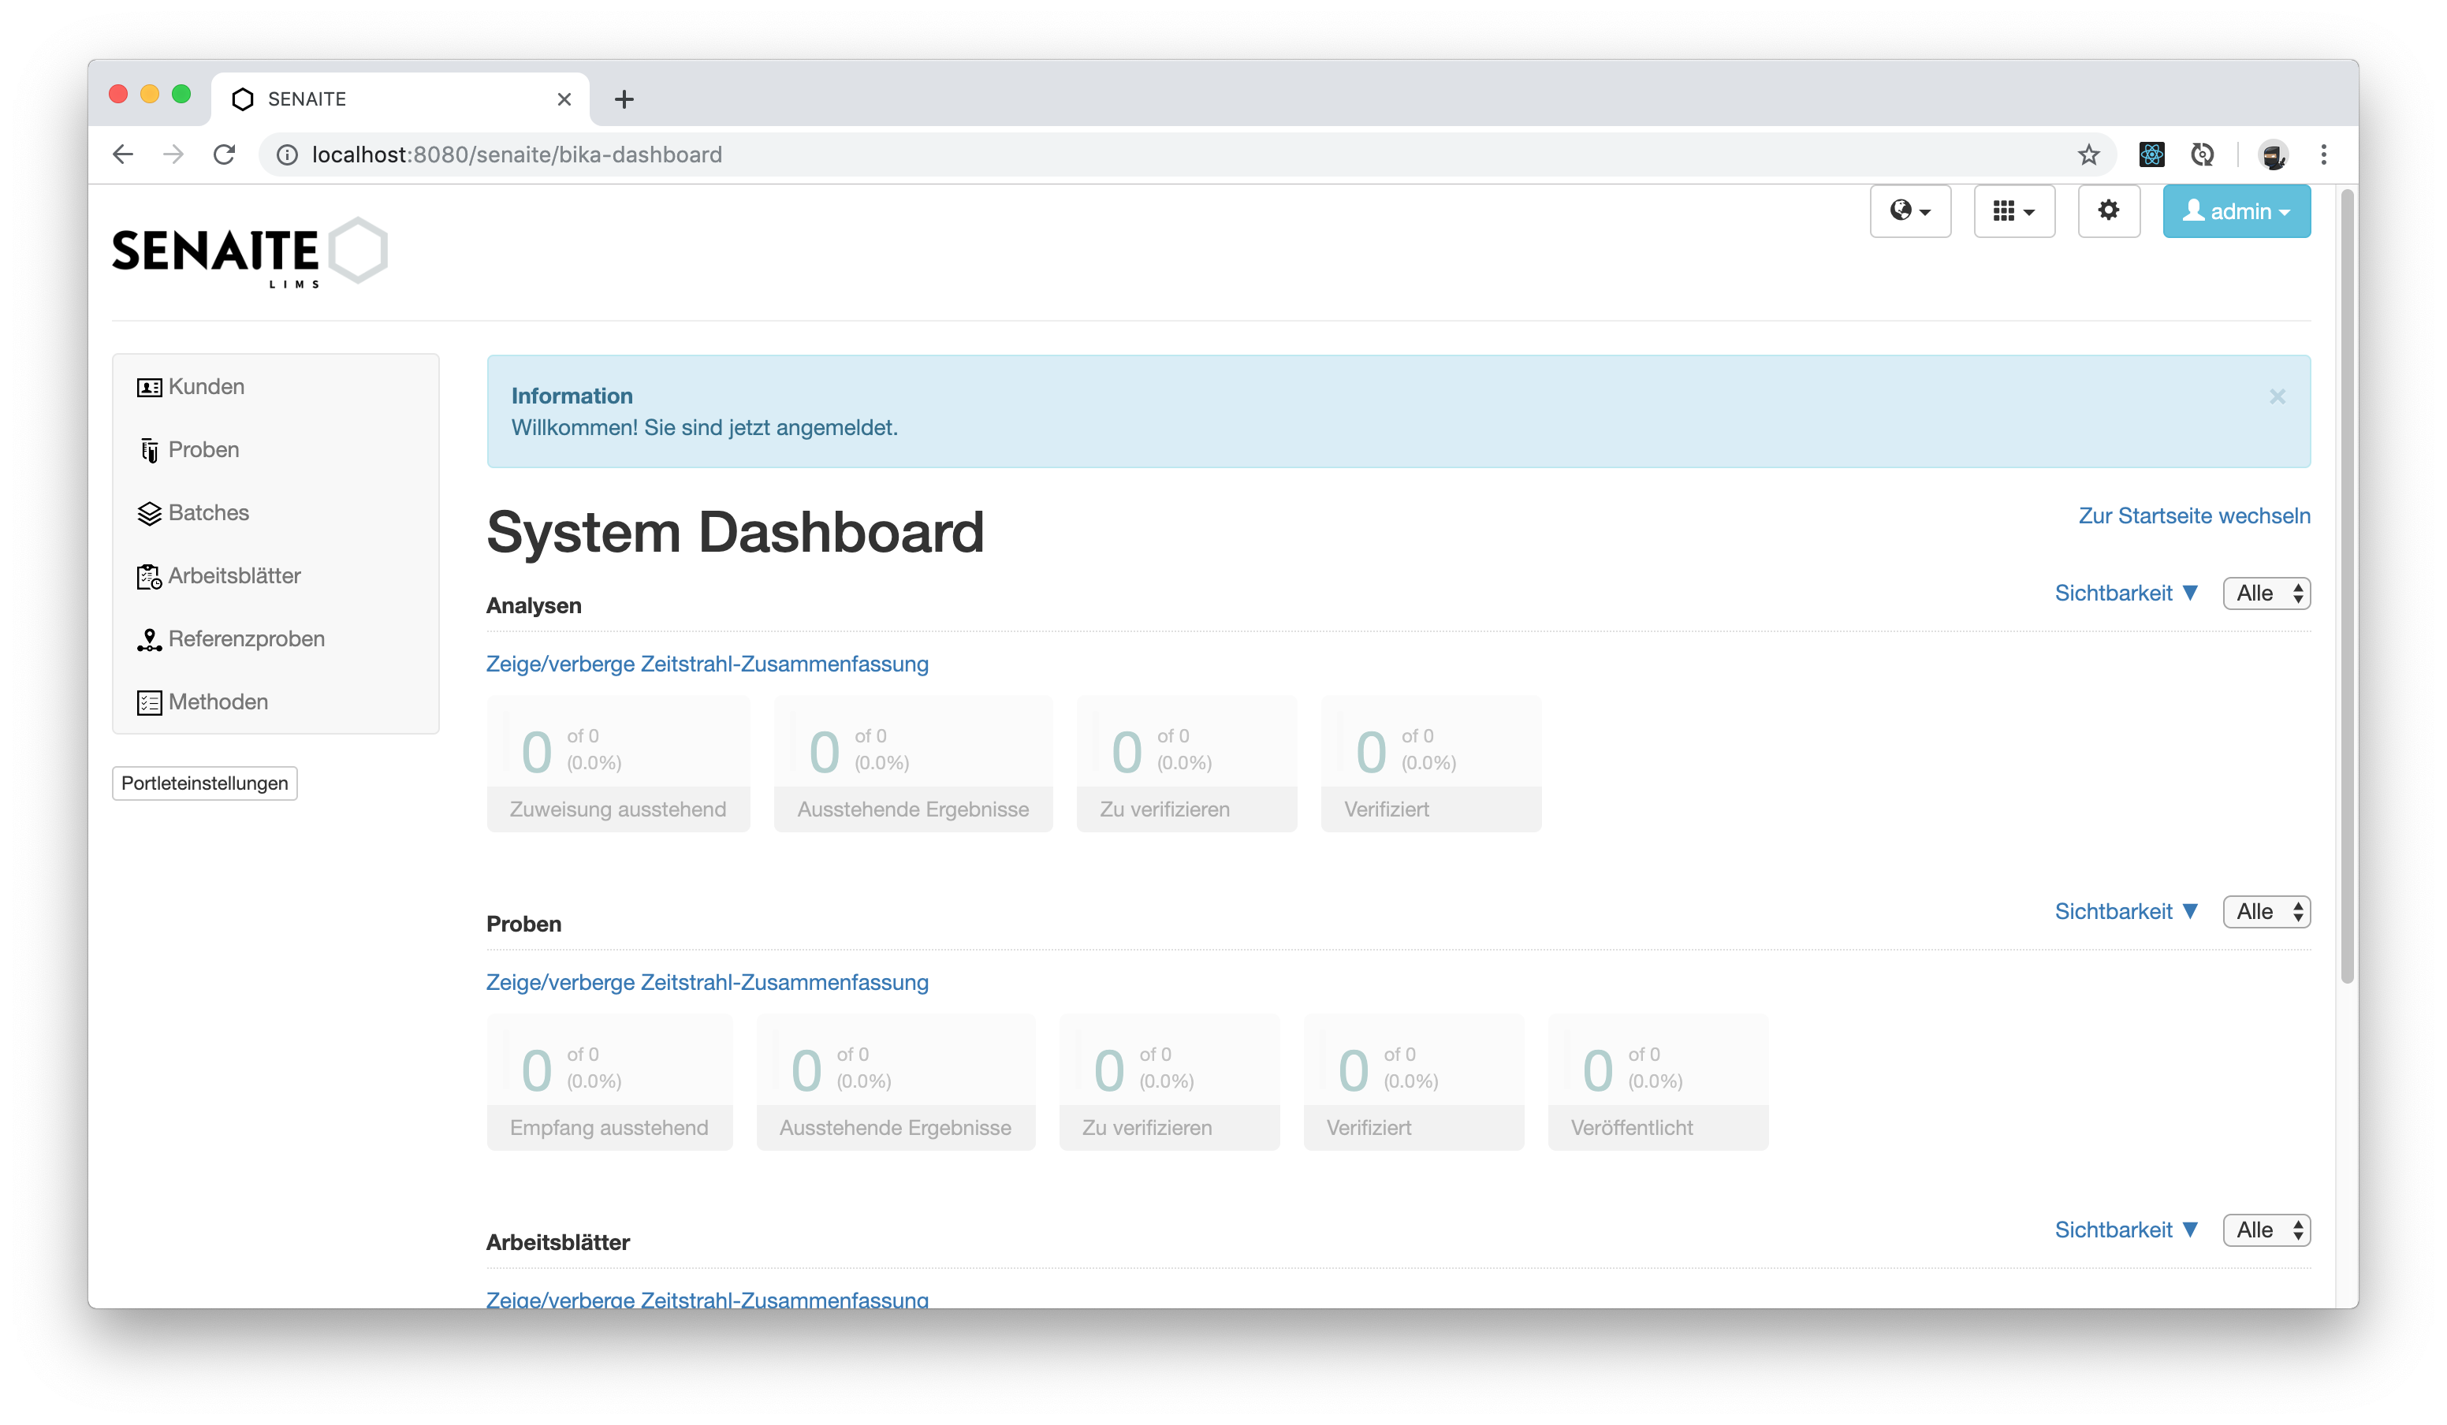
Task: Click the Batches layers icon
Action: [x=148, y=514]
